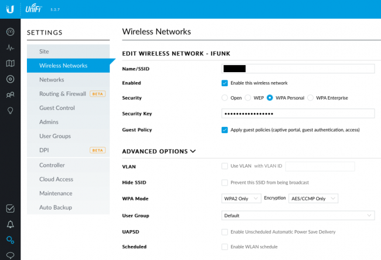Viewport: 381px width, 260px height.
Task: Open the Insights lightbulb icon
Action: pos(10,111)
